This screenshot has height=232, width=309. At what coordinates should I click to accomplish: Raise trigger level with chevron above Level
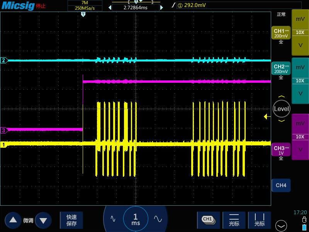tap(281, 97)
